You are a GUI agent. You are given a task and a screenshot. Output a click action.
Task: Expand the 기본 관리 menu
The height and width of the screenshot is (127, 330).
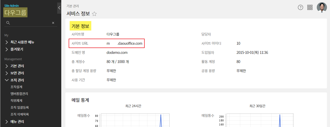[17, 66]
